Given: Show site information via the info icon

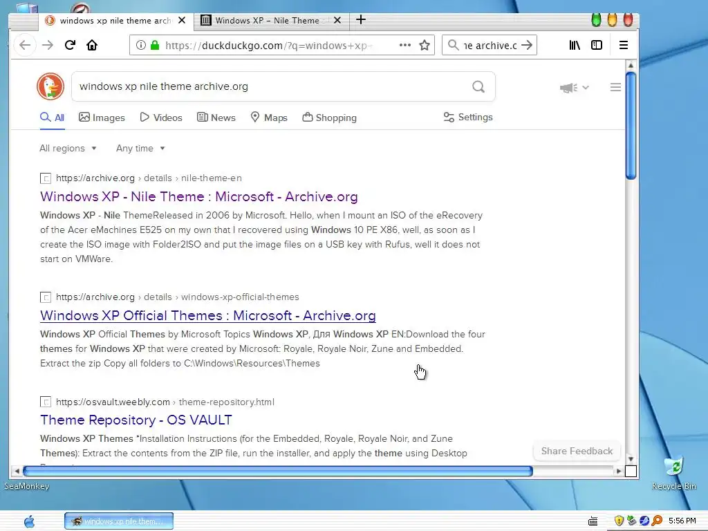Looking at the screenshot, I should pos(141,45).
